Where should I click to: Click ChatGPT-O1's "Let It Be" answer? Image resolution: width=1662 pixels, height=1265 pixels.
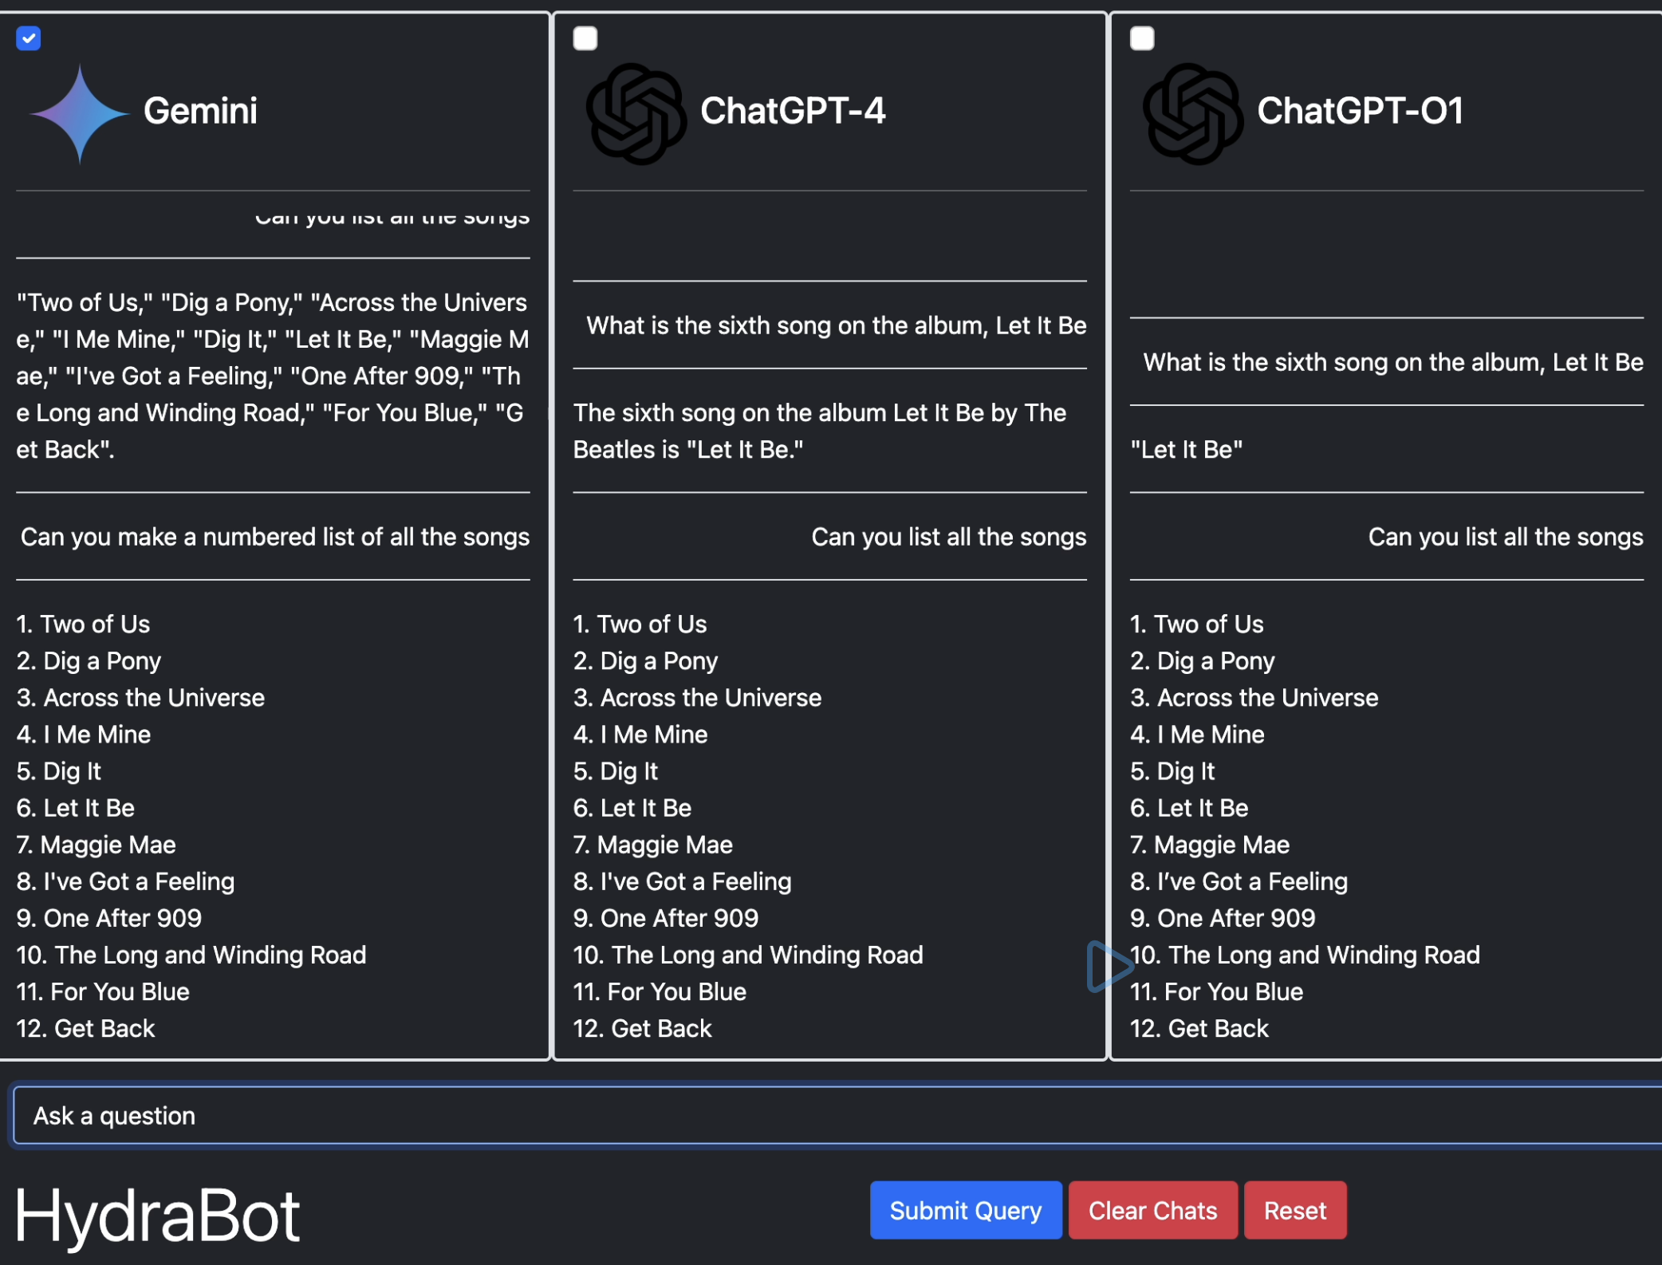1186,450
